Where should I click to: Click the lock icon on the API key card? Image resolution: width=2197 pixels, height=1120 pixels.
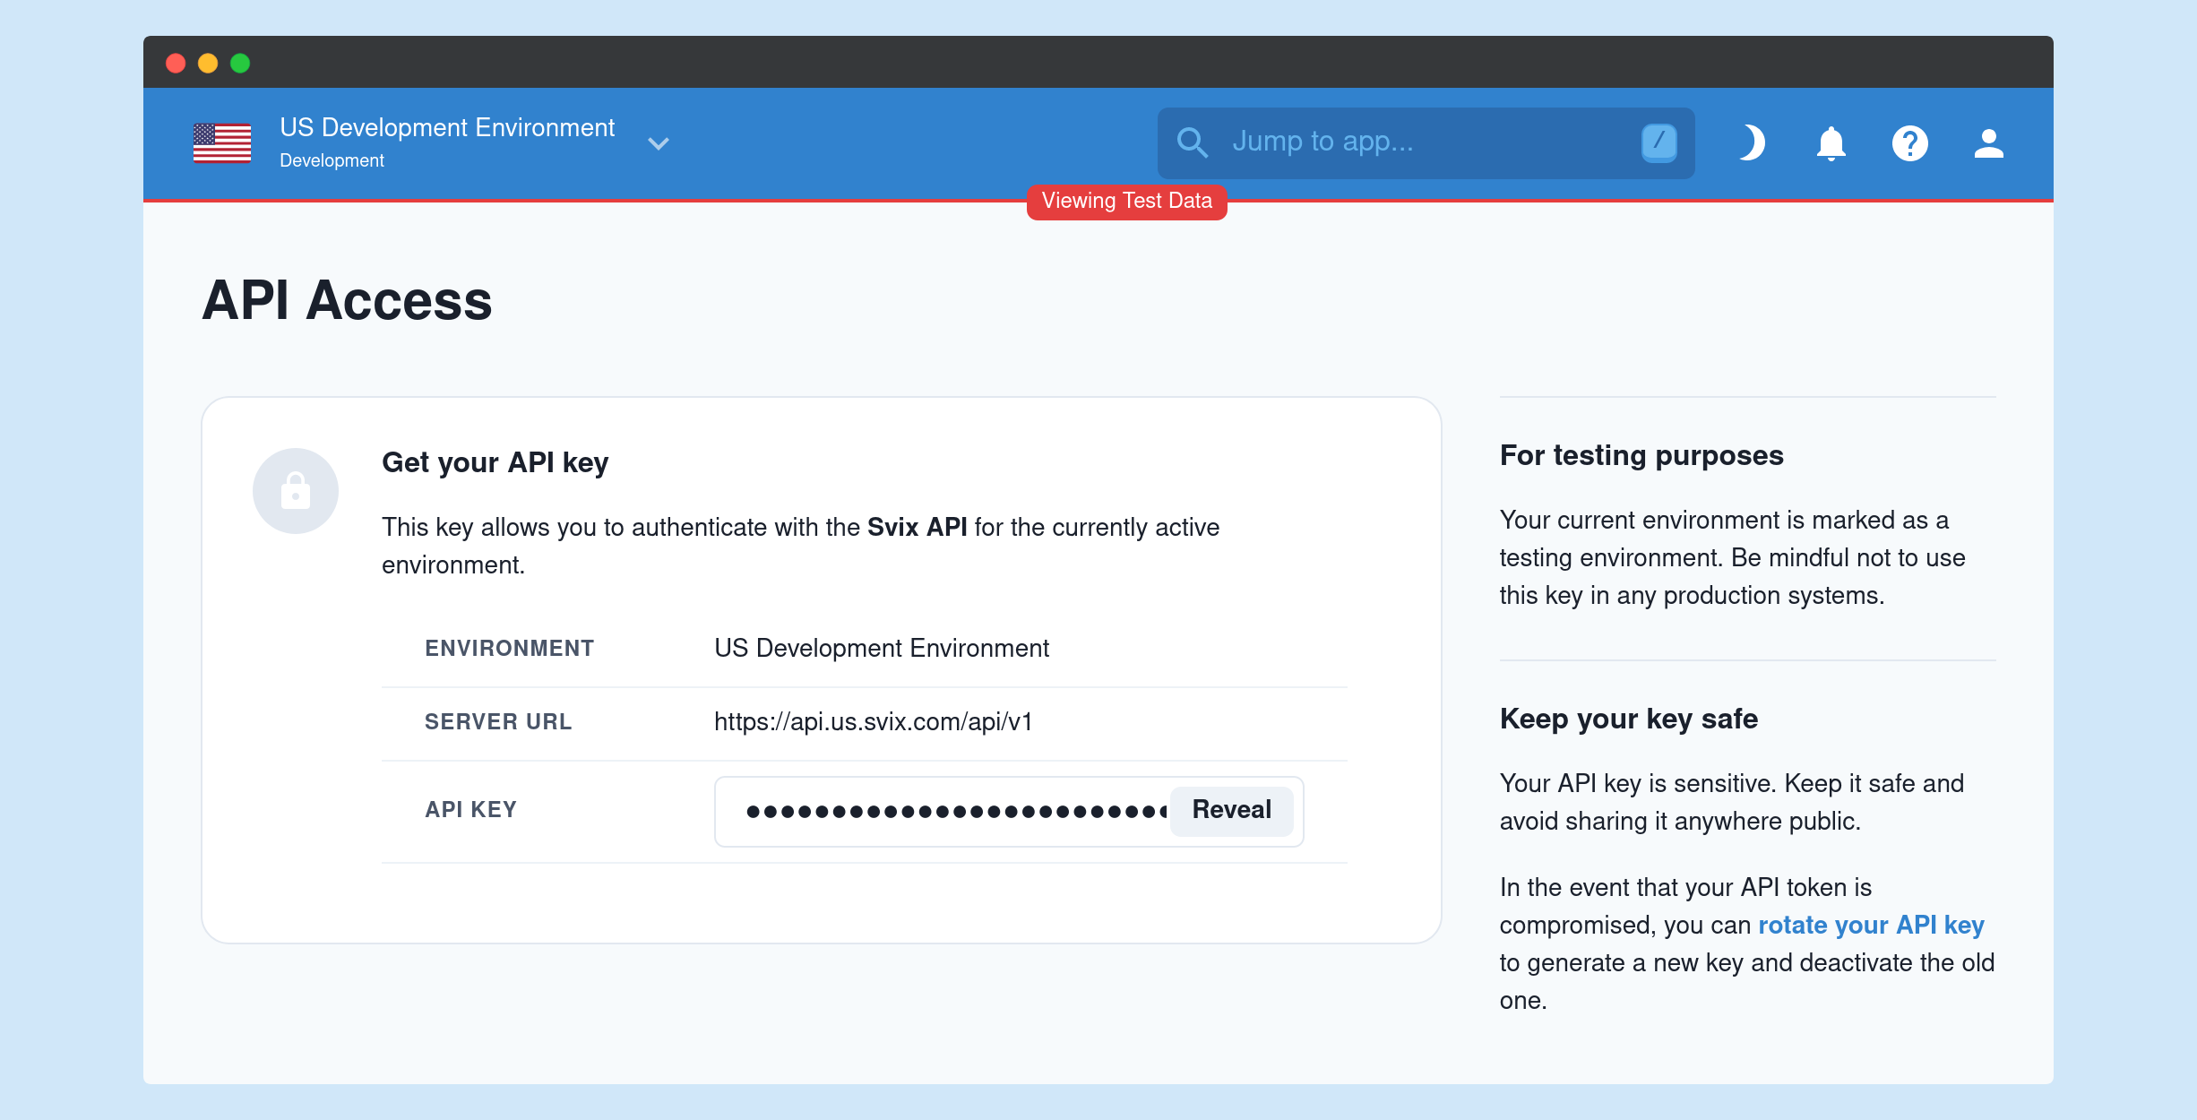click(296, 490)
